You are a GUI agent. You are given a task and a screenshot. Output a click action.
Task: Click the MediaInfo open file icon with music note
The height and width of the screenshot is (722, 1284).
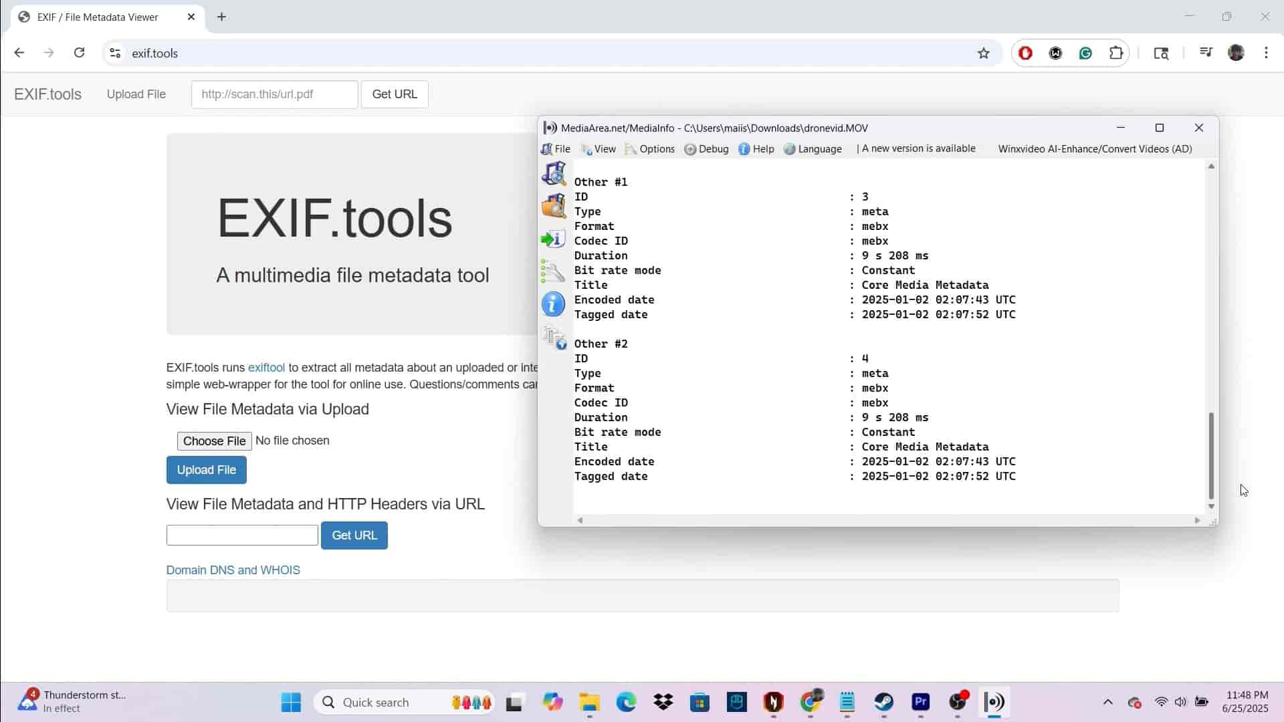tap(554, 174)
